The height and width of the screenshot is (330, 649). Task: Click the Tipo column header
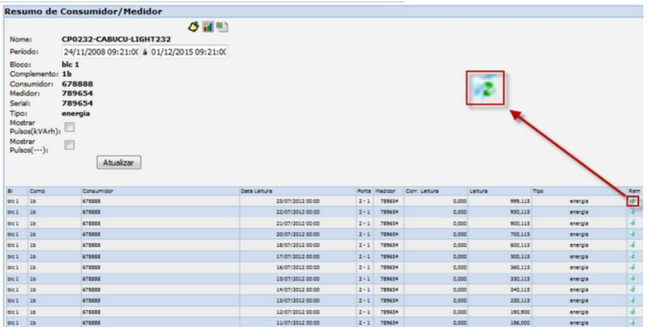[537, 190]
